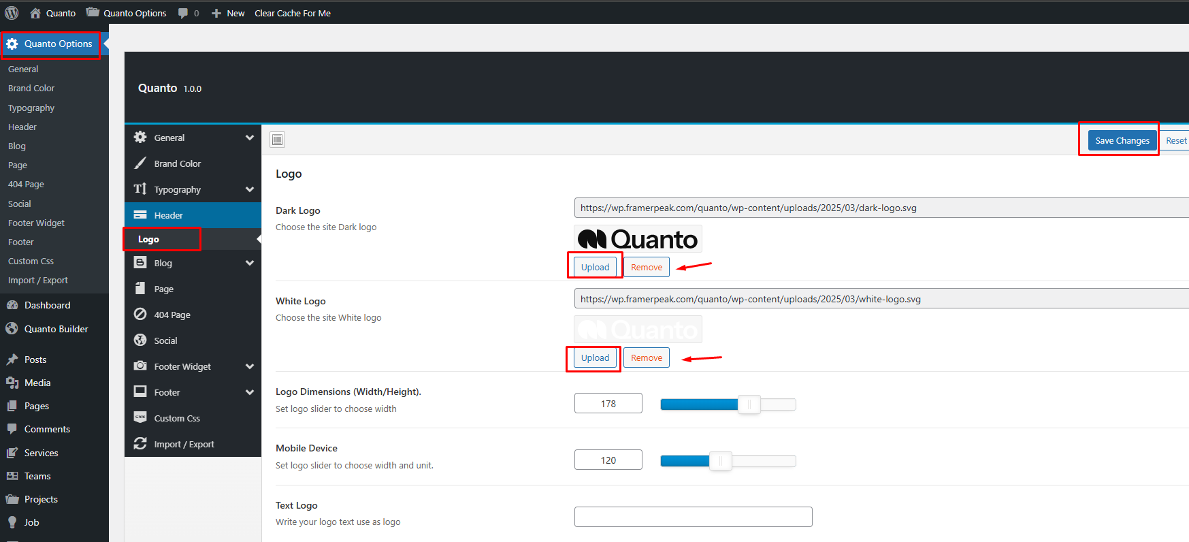Click the Logo Dimensions slider handle
Screen dimensions: 1189x542
749,404
